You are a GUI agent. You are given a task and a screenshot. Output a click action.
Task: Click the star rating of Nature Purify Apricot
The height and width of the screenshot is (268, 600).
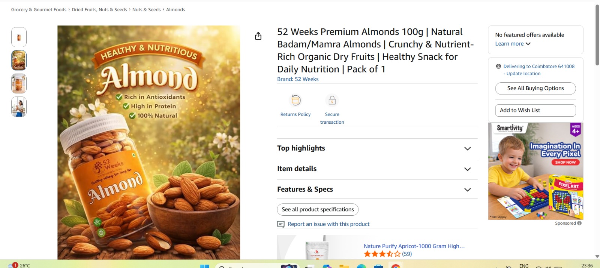(x=382, y=254)
